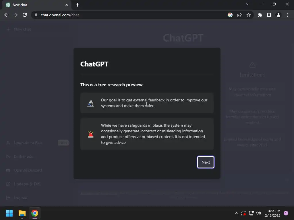Image resolution: width=294 pixels, height=220 pixels.
Task: Click the lock icon in the address bar
Action: point(36,15)
